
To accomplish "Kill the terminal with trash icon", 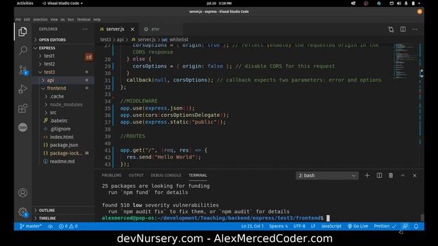I will tap(391, 176).
